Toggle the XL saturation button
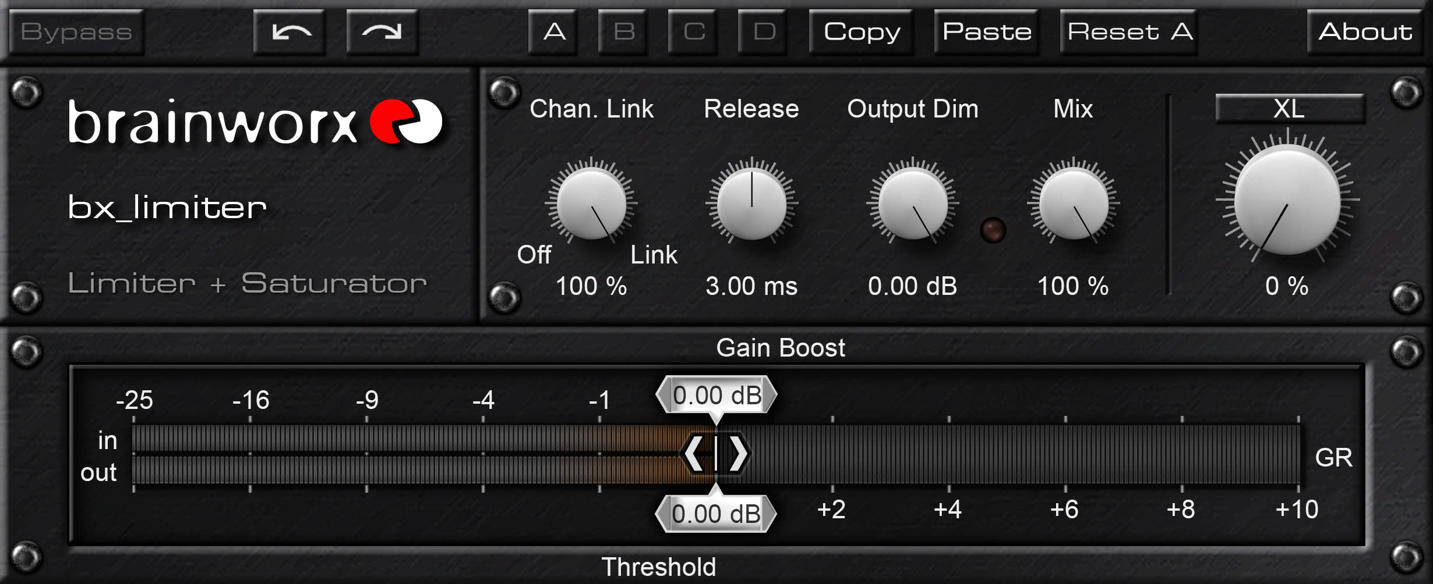 point(1290,109)
